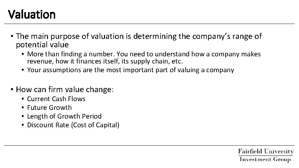Viewport: 299px width, 168px height.
Task: Click the bullet marker before Length of Growth Period
Action: click(23, 116)
